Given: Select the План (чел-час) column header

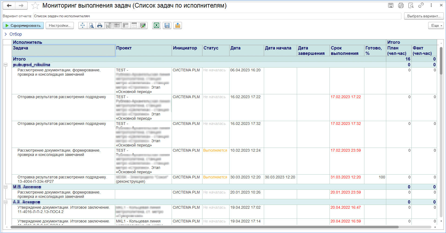Looking at the screenshot, I should pos(399,51).
